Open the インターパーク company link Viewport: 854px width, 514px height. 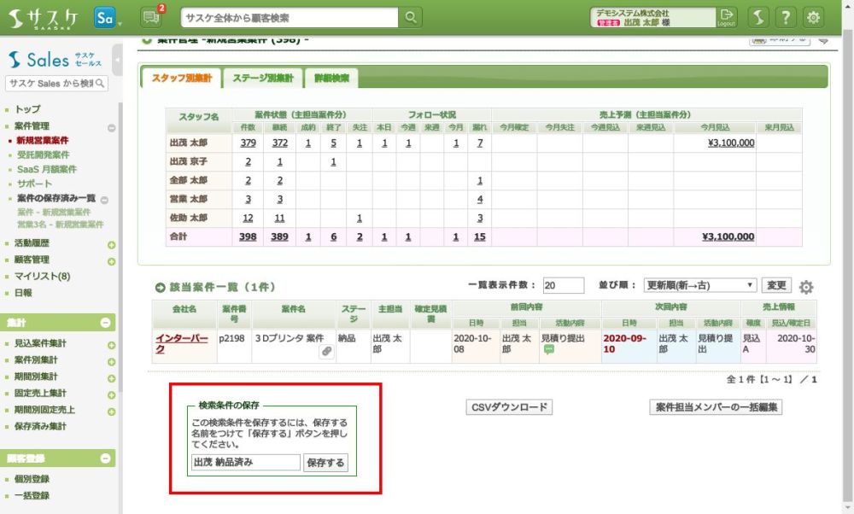tap(181, 343)
